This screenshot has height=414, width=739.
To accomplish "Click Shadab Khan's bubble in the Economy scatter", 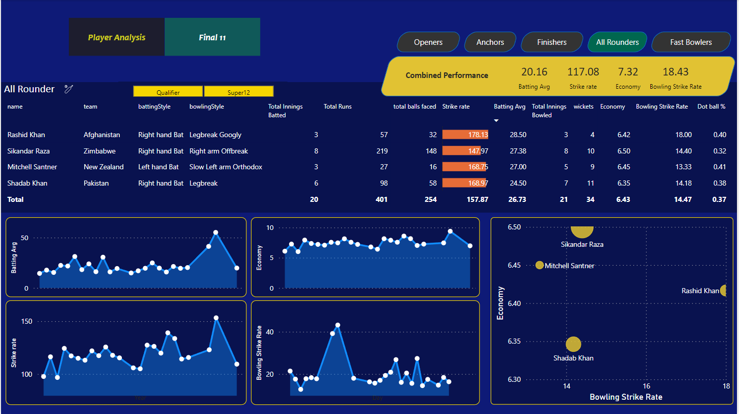I will tap(573, 344).
